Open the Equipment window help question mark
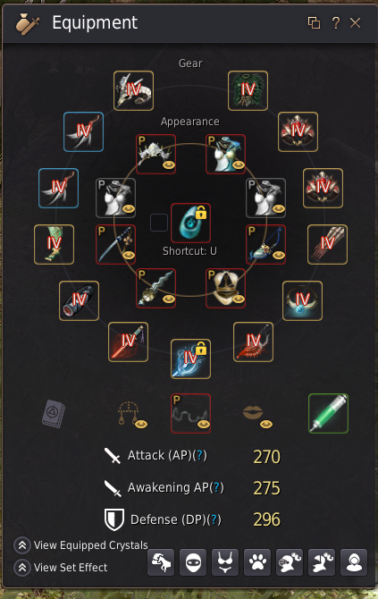 (336, 23)
